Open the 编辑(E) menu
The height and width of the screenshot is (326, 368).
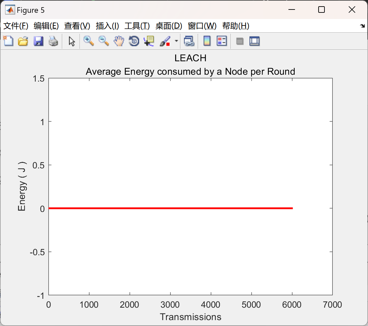pyautogui.click(x=46, y=26)
